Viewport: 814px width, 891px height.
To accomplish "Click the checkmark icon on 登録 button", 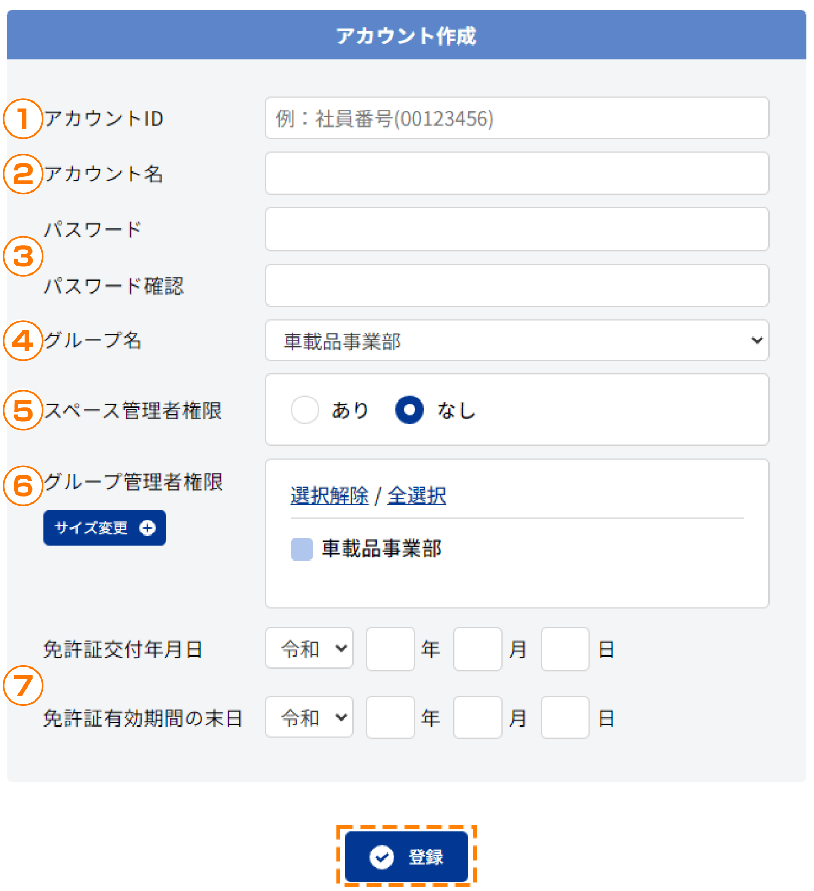I will pyautogui.click(x=382, y=857).
